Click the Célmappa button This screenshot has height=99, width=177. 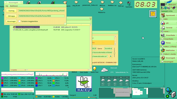11,16
